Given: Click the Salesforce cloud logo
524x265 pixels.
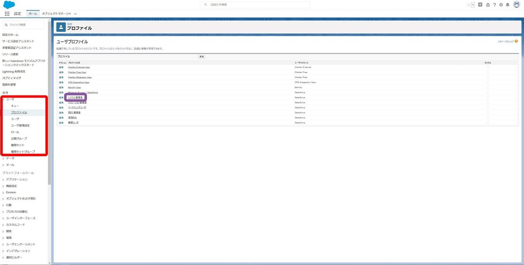Looking at the screenshot, I should coord(9,4).
